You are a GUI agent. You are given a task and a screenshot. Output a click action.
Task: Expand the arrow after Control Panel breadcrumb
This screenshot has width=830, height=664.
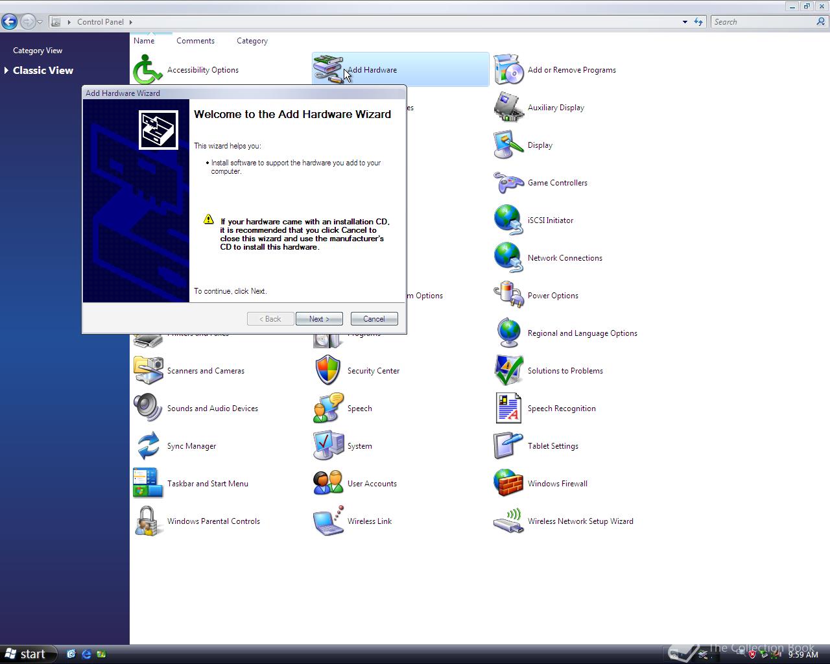(131, 22)
